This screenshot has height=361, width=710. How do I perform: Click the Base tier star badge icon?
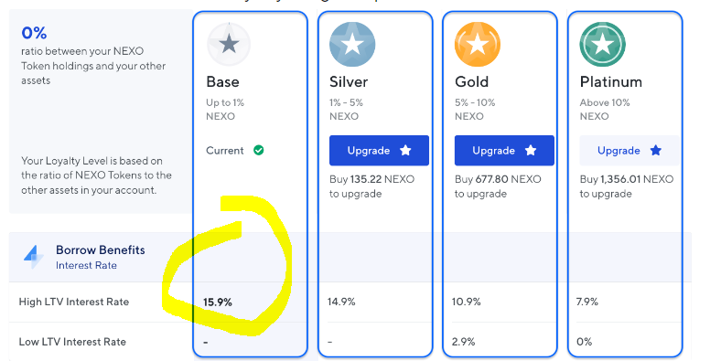(x=229, y=45)
